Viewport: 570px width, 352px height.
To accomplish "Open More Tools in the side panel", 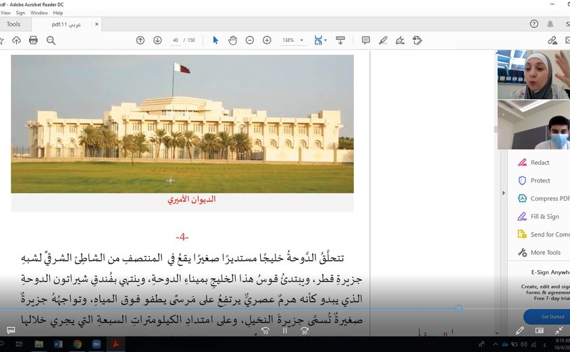I will point(539,253).
